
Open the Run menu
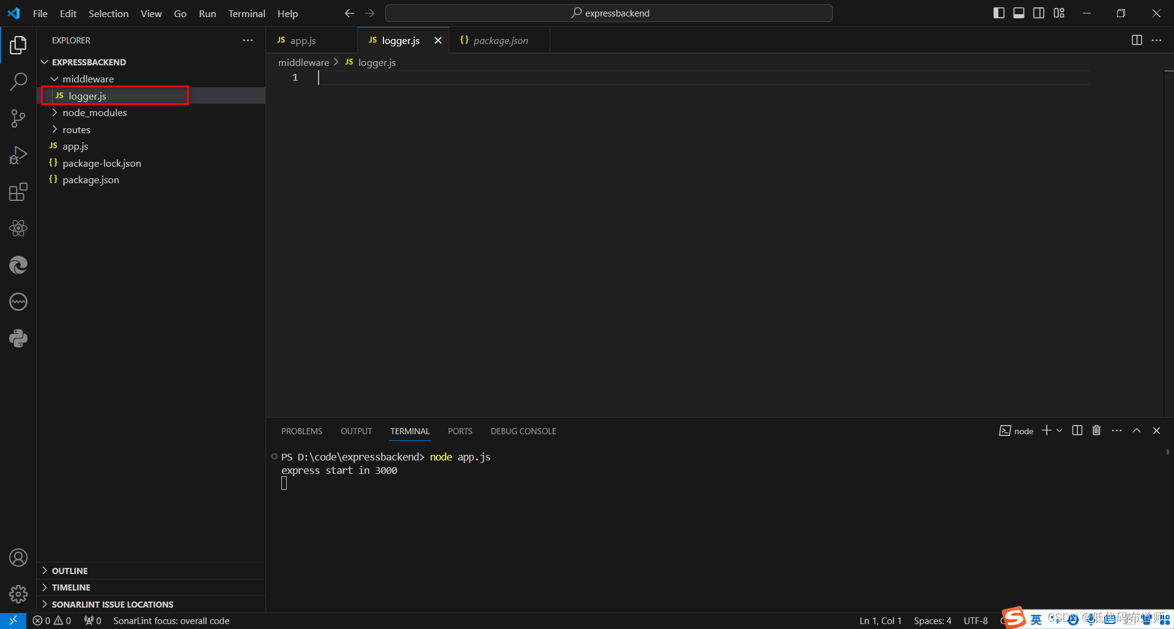tap(207, 13)
